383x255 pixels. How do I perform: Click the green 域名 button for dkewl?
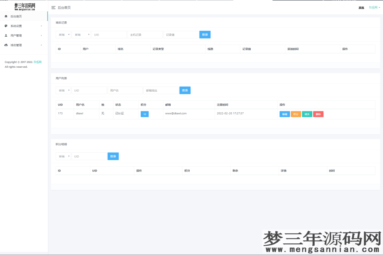click(307, 114)
